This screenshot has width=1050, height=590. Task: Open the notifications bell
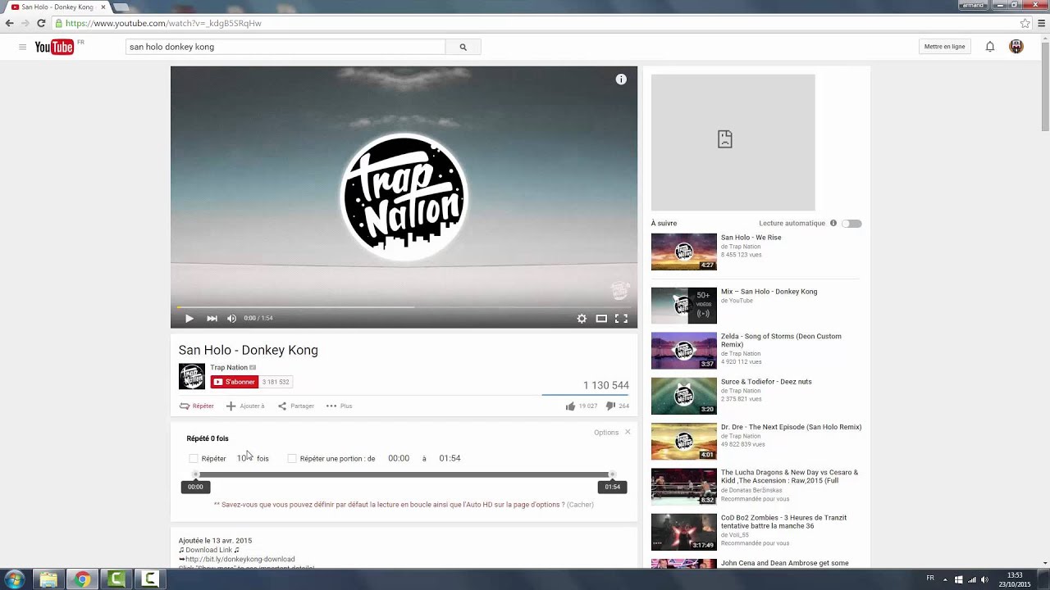click(x=990, y=47)
